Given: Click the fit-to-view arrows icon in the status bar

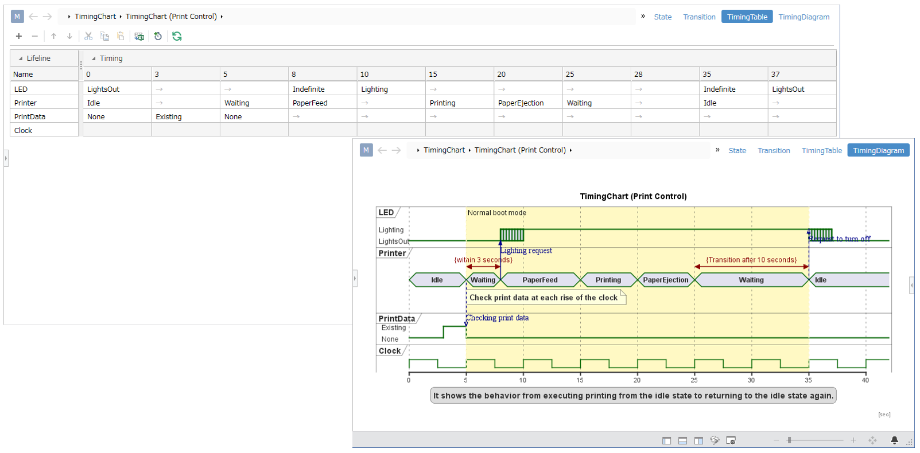Looking at the screenshot, I should (872, 440).
